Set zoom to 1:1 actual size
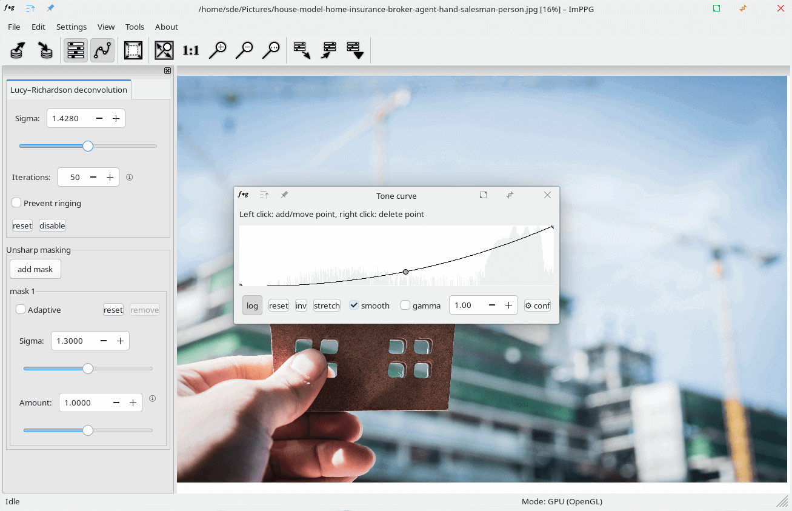The height and width of the screenshot is (511, 792). point(191,50)
